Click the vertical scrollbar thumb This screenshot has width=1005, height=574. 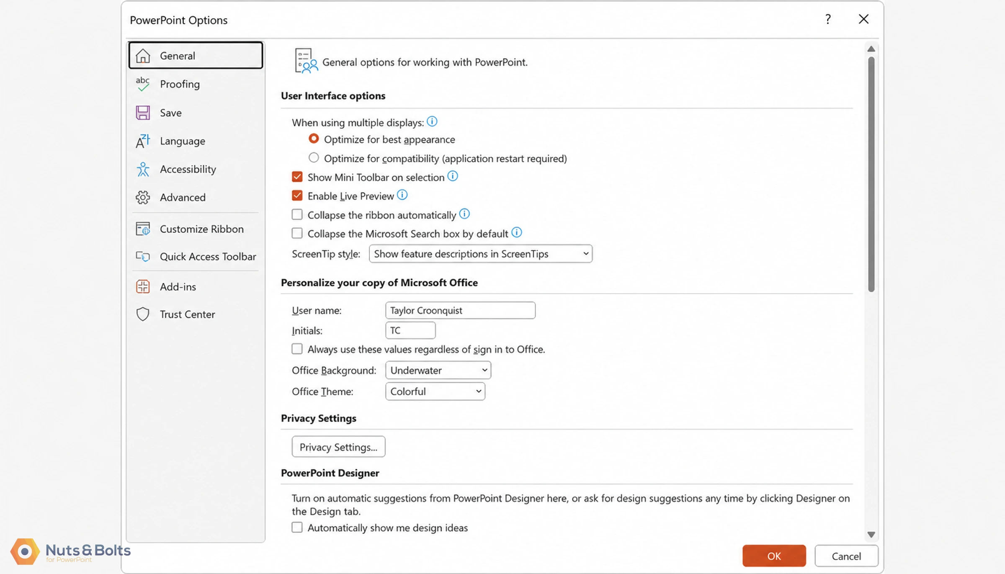pos(871,175)
